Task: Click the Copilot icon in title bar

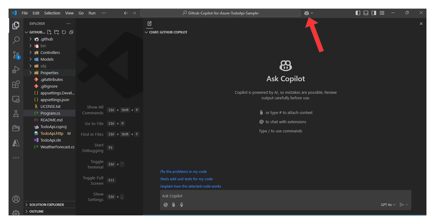Action: (306, 13)
